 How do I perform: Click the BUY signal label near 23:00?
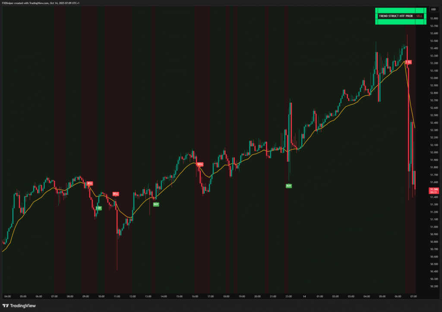pos(288,186)
